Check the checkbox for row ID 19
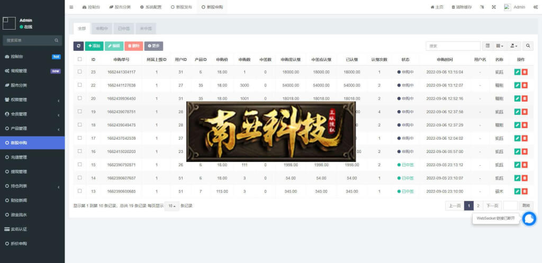The width and height of the screenshot is (542, 263). 79,111
